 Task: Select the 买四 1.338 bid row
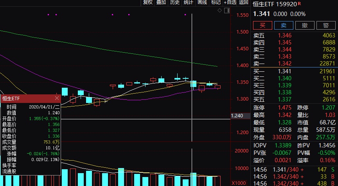click(x=294, y=92)
